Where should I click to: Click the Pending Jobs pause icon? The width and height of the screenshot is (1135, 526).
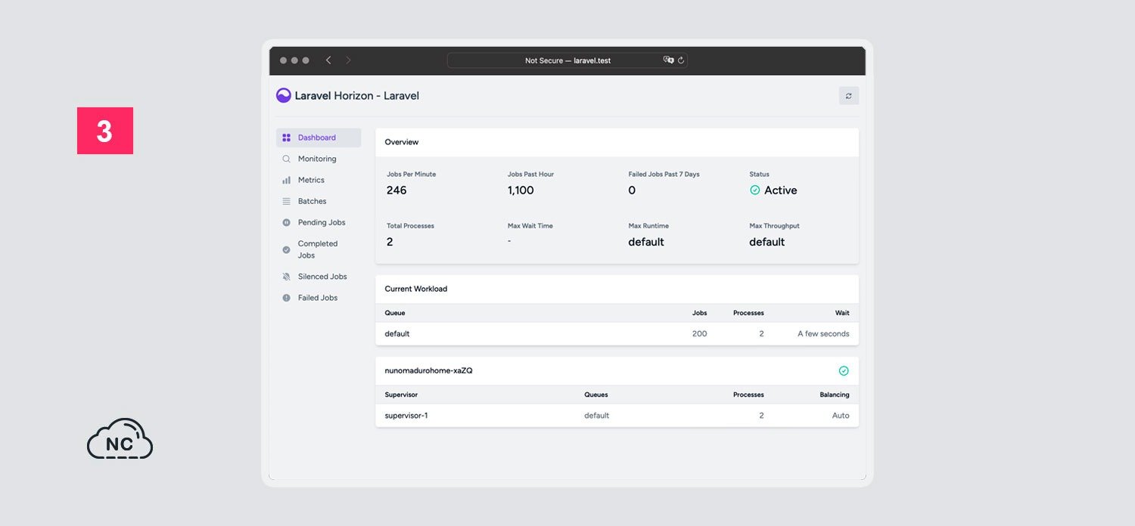[x=286, y=222]
